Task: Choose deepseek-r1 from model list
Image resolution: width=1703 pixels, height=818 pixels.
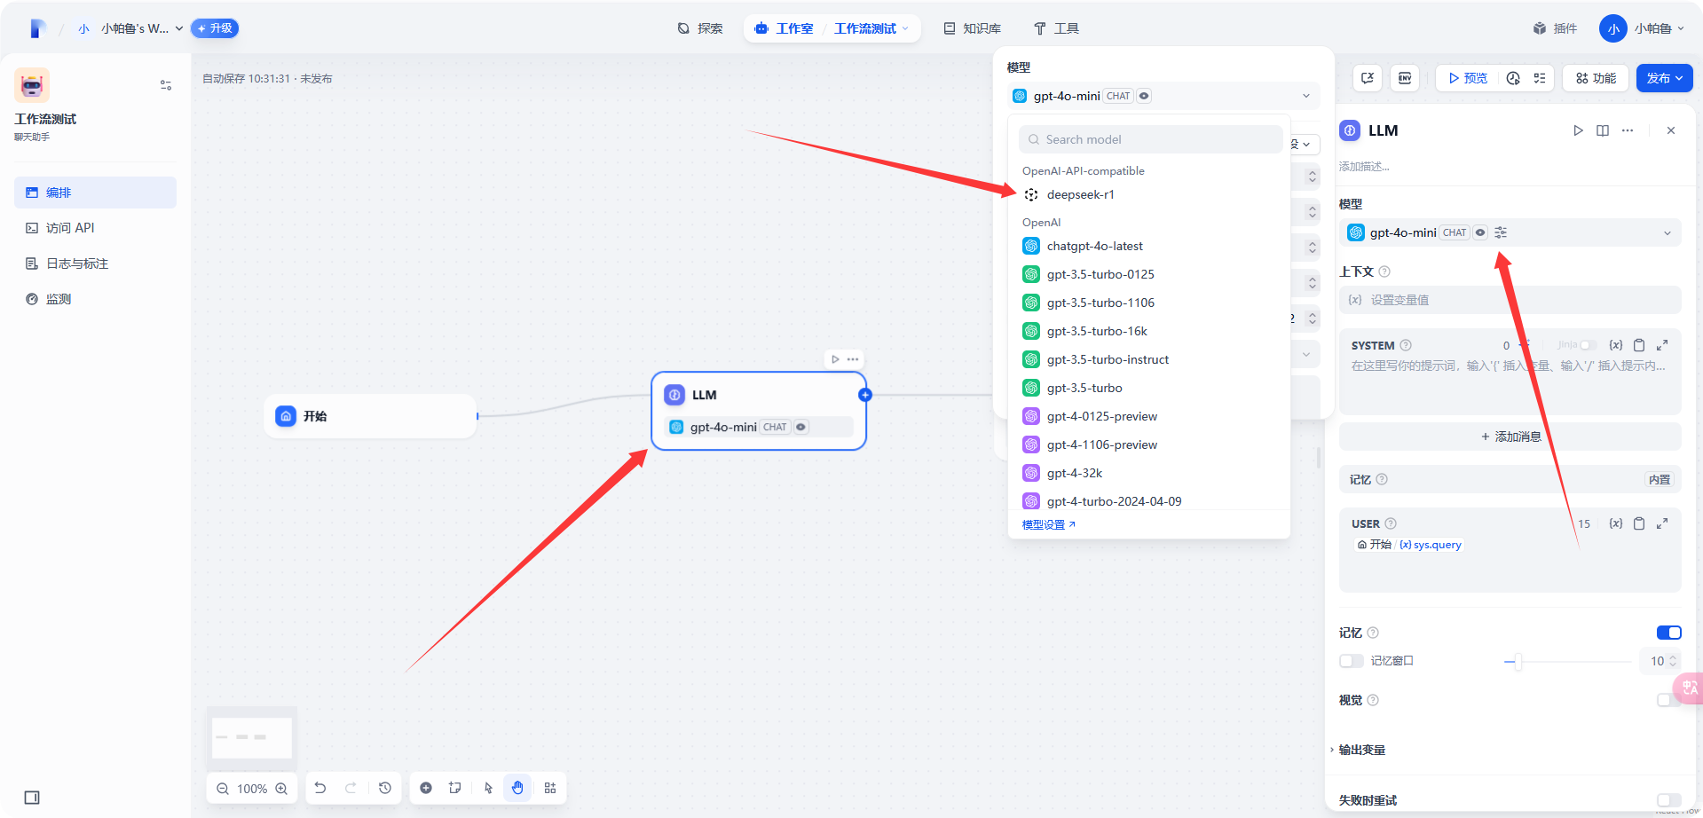Action: click(1080, 194)
